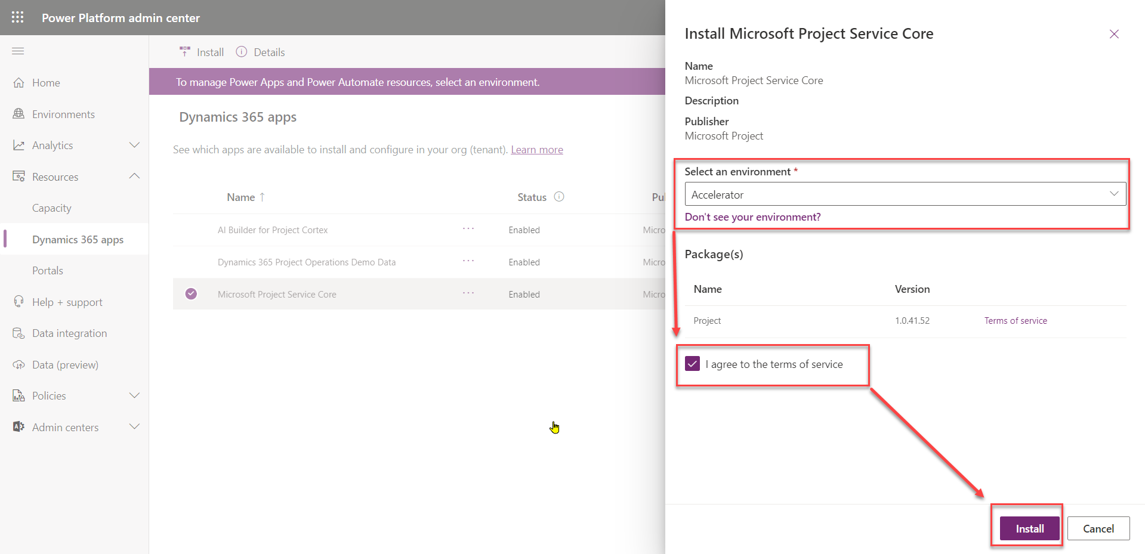Select Dynamics 365 Project Operations Demo Data
Image resolution: width=1145 pixels, height=554 pixels.
307,262
